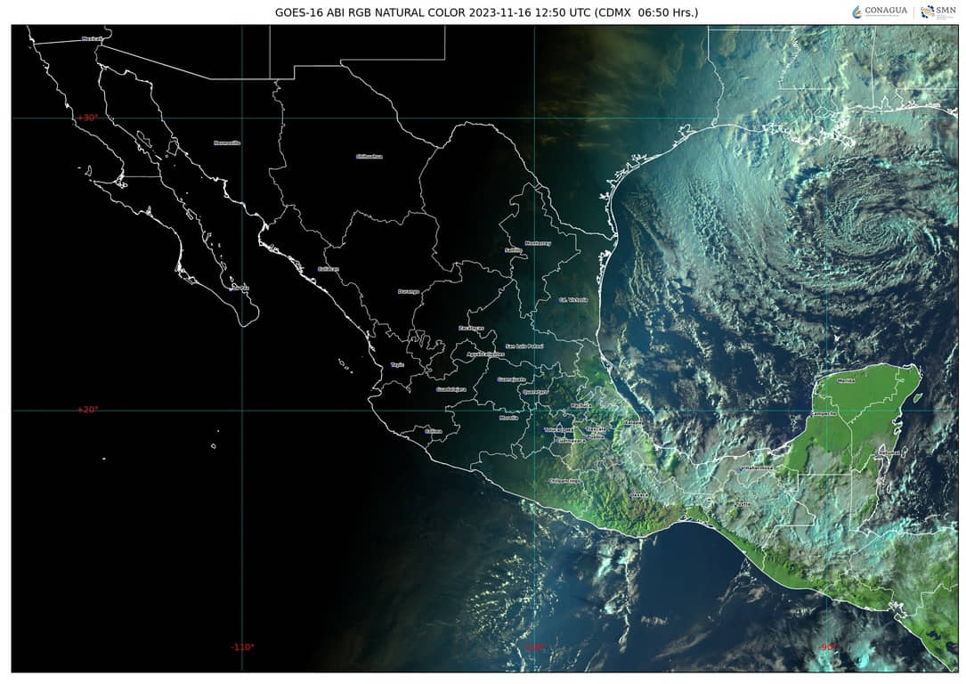This screenshot has width=966, height=684.
Task: Select the Monterrey city marker
Action: 538,242
